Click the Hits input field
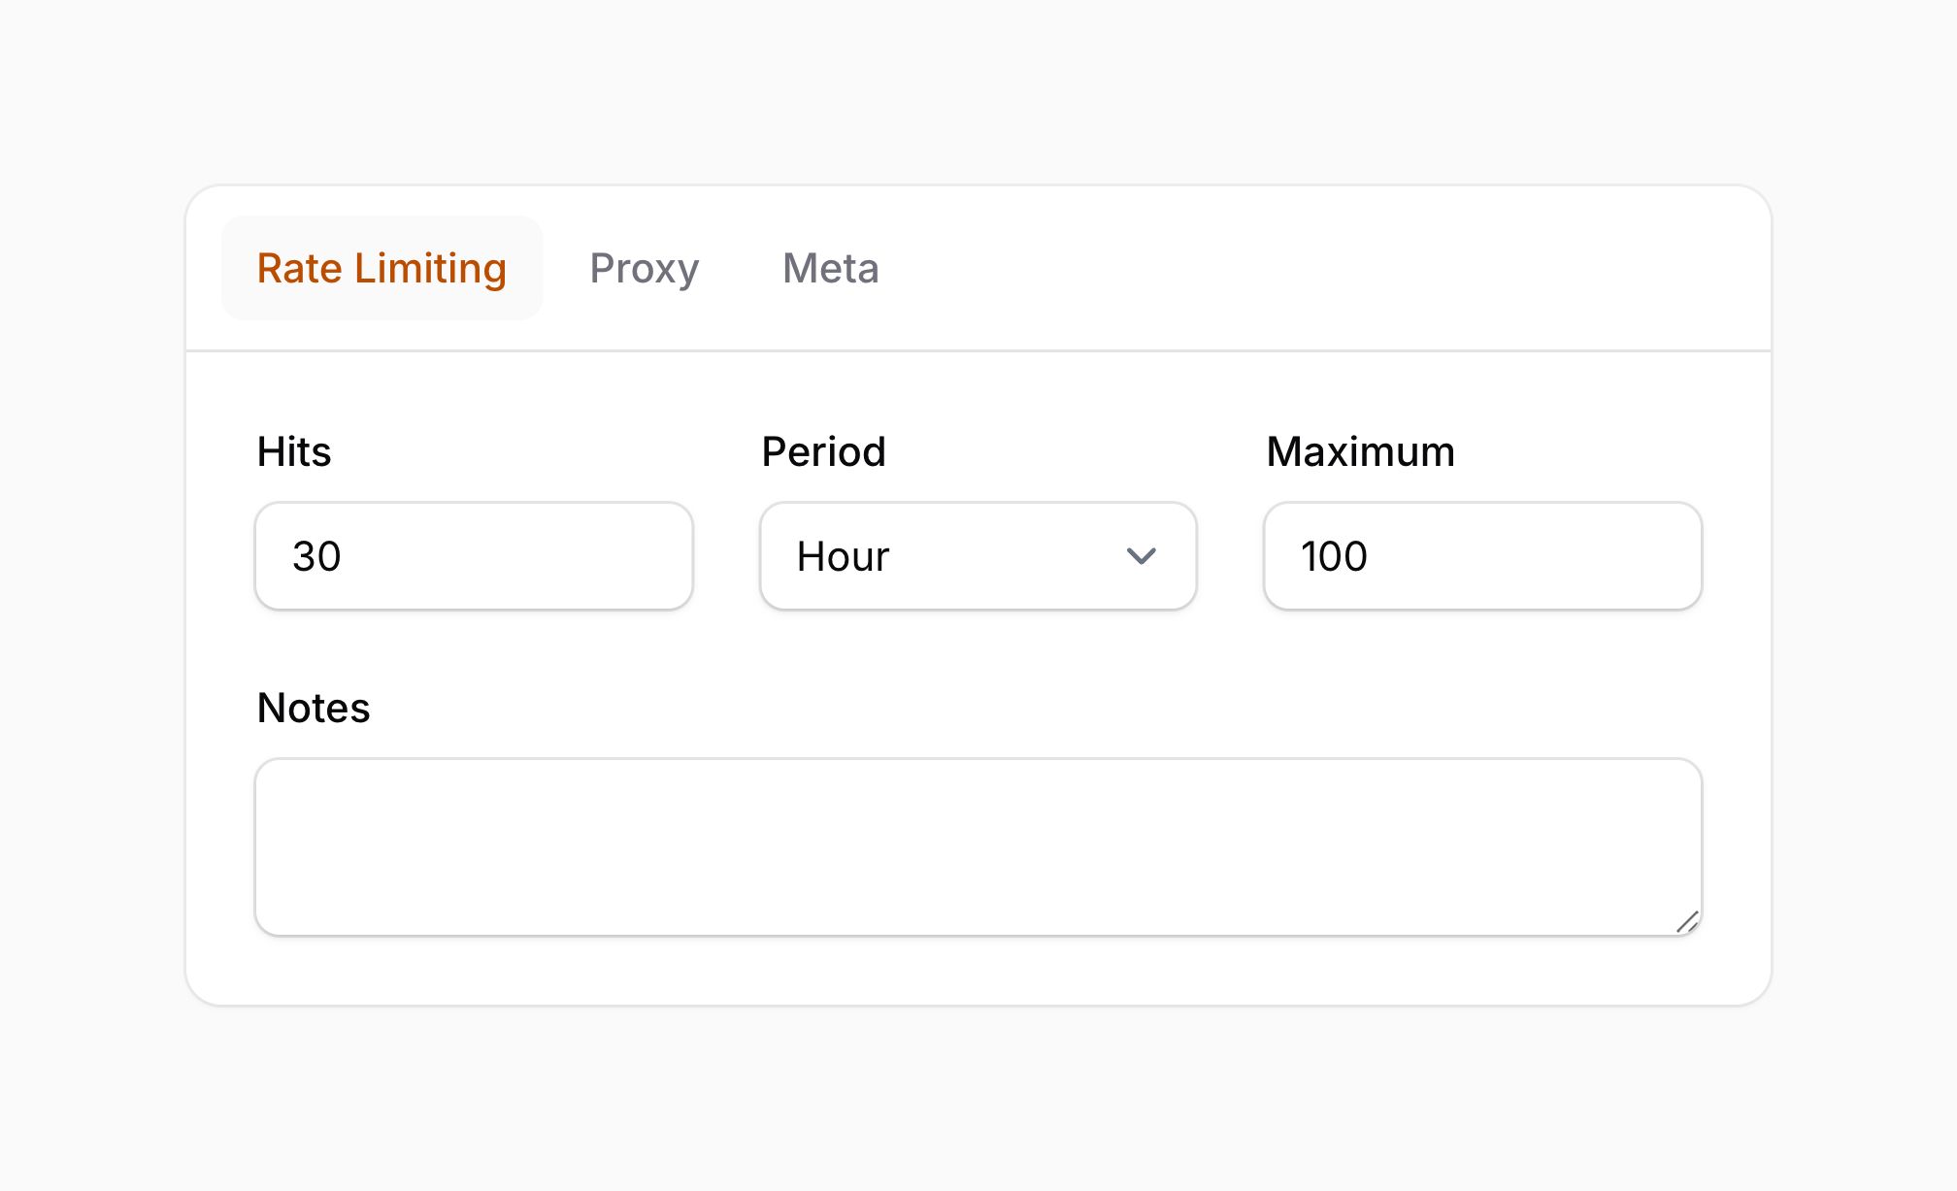The width and height of the screenshot is (1957, 1191). [474, 556]
